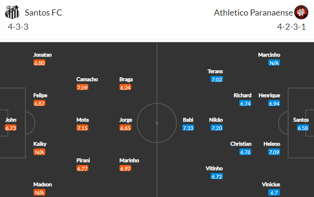Click the Santos FC club crest

coord(12,12)
